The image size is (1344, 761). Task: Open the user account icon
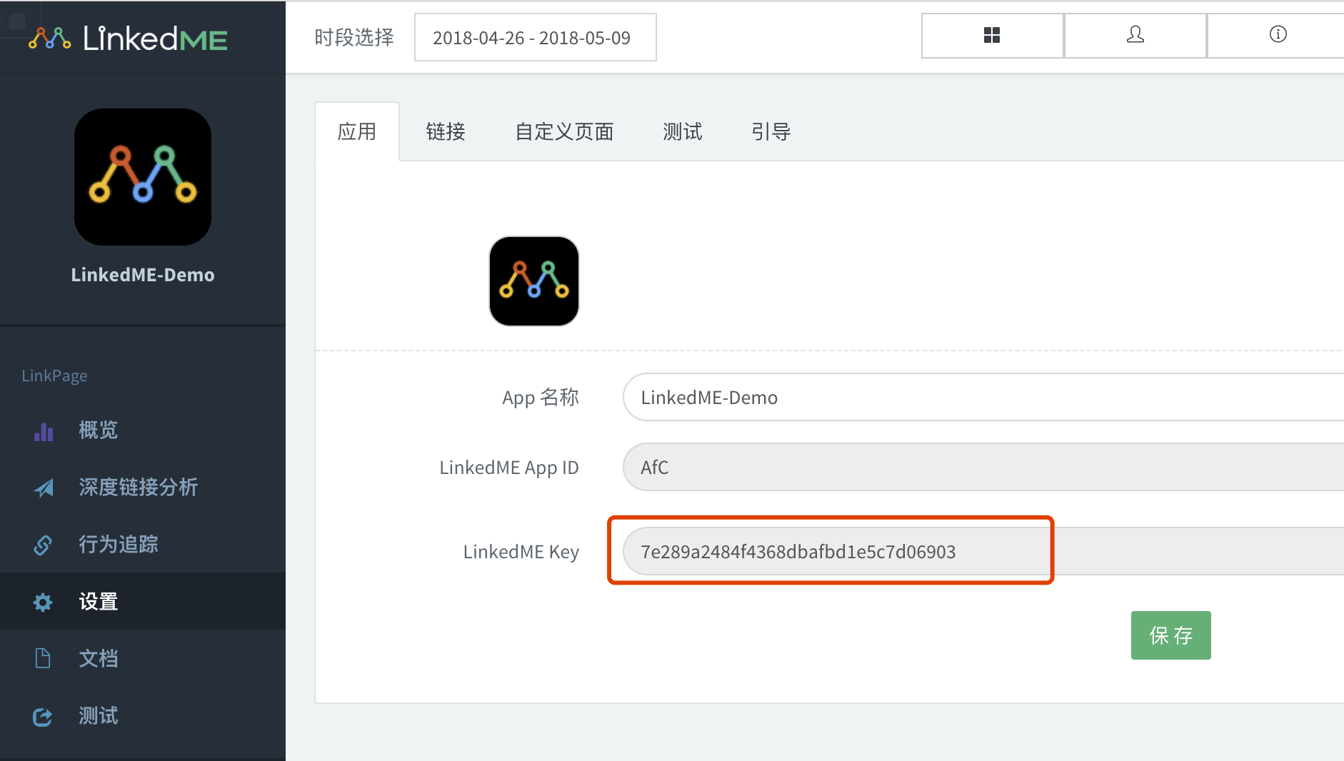(x=1135, y=34)
